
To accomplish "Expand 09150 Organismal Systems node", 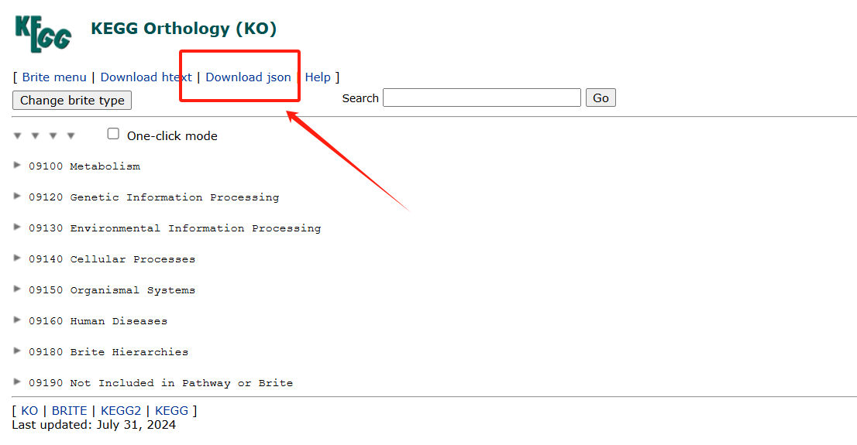I will pos(17,289).
